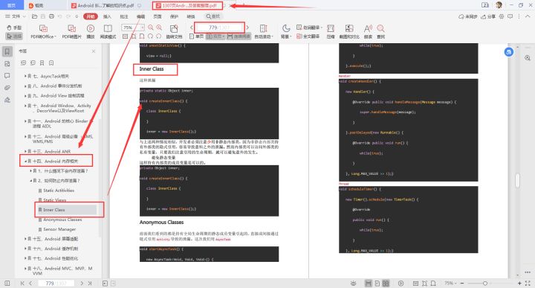Expand Android Window, Activity bookmark node

point(25,106)
